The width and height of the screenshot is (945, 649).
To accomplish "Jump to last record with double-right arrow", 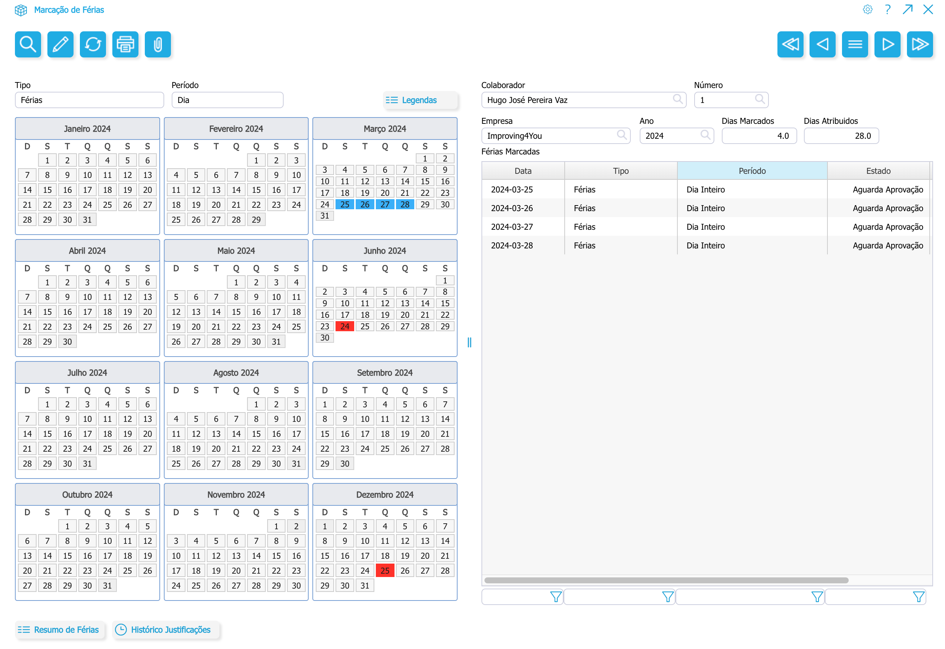I will click(920, 44).
